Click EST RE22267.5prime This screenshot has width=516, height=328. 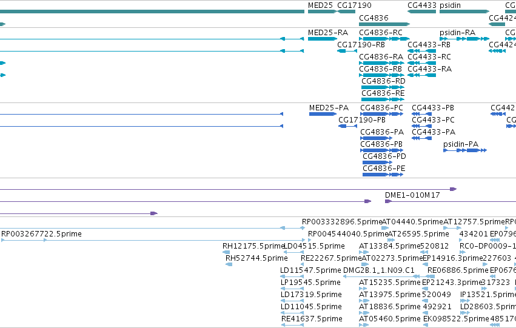point(331,259)
